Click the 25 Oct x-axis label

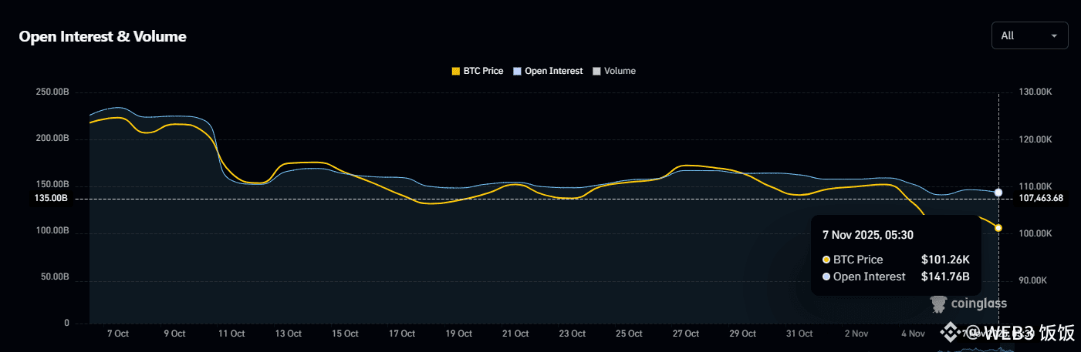[x=629, y=334]
